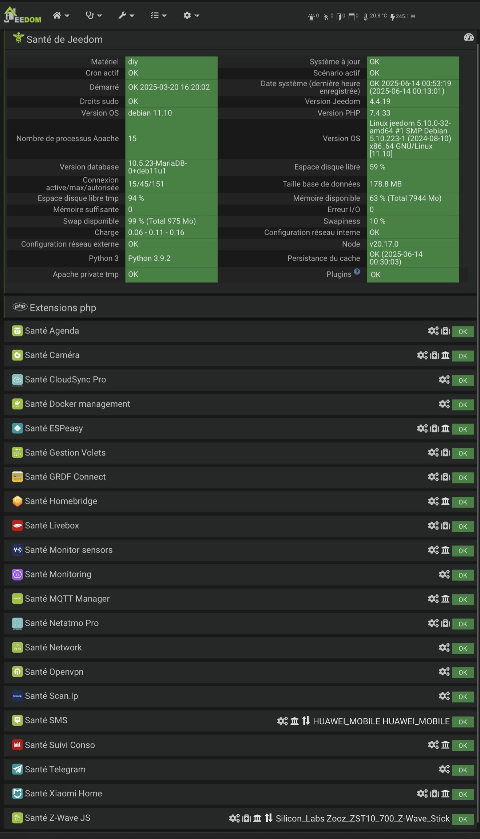Expand the Extensions php section
Screen dimensions: 480x839
coord(63,308)
